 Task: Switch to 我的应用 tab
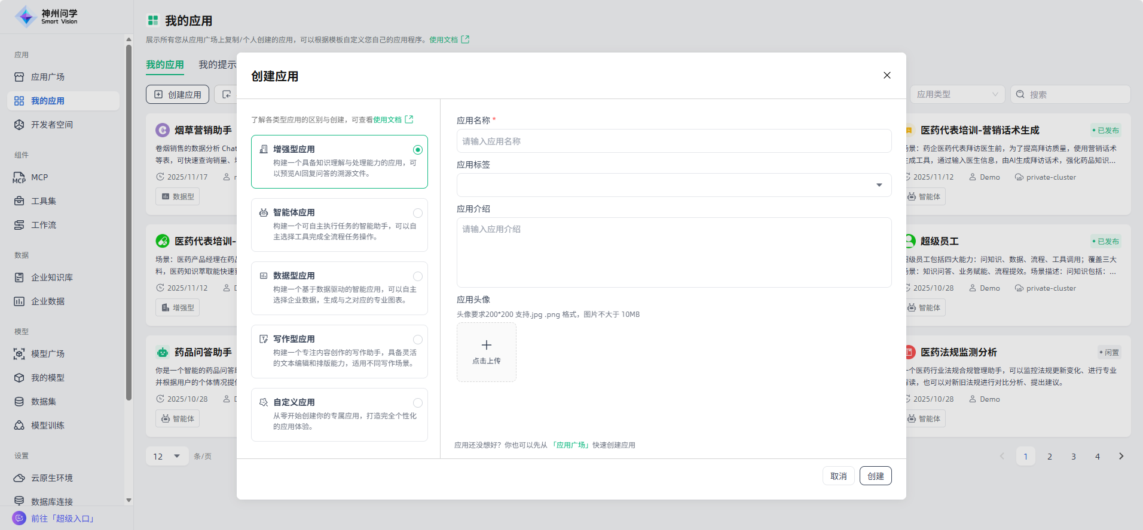click(x=165, y=64)
